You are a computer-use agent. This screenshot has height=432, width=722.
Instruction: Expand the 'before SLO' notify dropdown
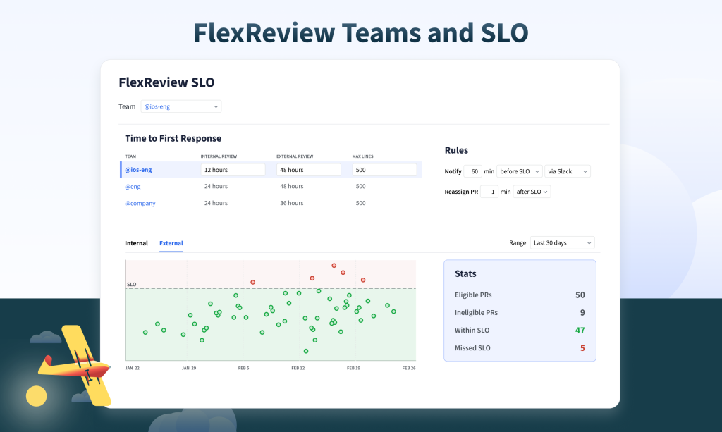pos(519,171)
